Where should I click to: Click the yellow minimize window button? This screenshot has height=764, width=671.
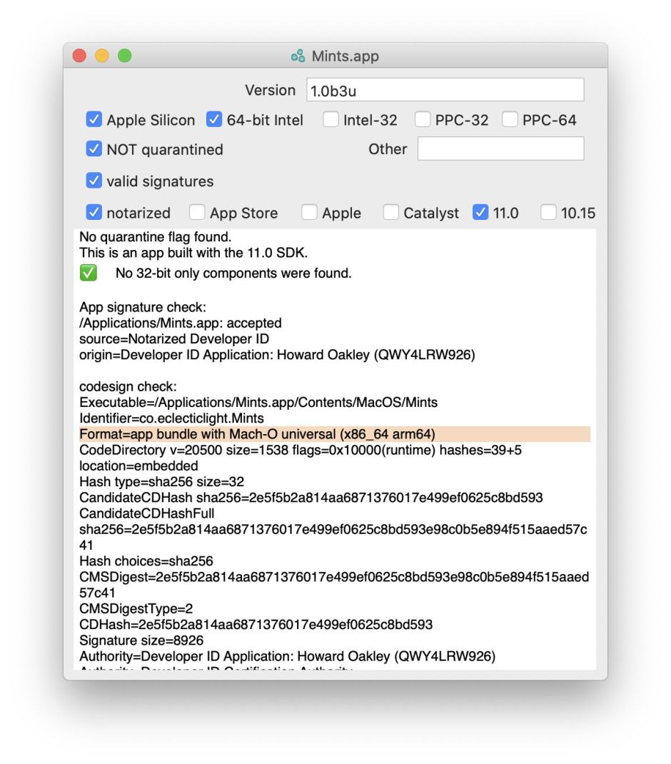tap(102, 56)
